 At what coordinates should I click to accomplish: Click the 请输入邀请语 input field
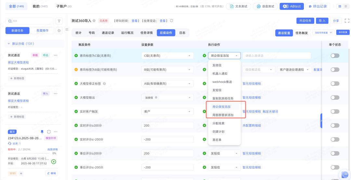tap(276, 56)
